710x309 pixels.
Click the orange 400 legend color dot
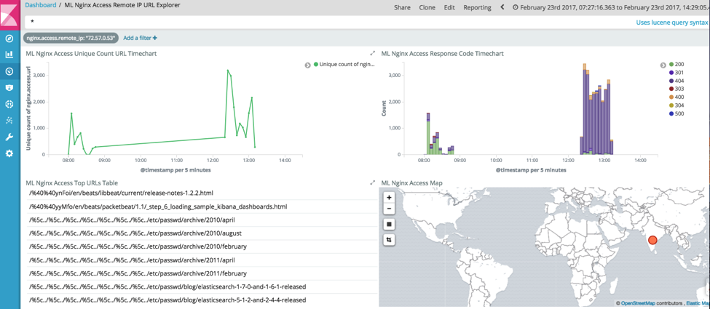pyautogui.click(x=671, y=97)
